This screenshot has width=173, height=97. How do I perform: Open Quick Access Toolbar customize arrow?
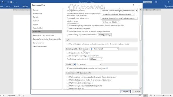point(16,2)
